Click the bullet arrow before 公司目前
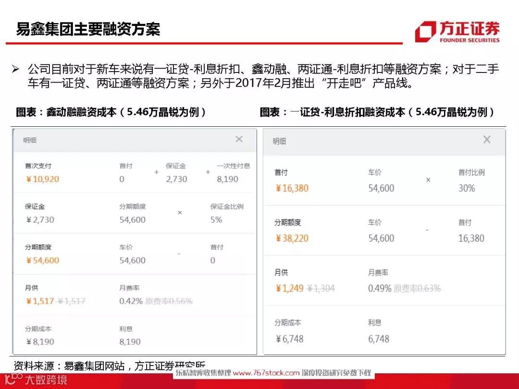The width and height of the screenshot is (519, 389). pos(15,69)
